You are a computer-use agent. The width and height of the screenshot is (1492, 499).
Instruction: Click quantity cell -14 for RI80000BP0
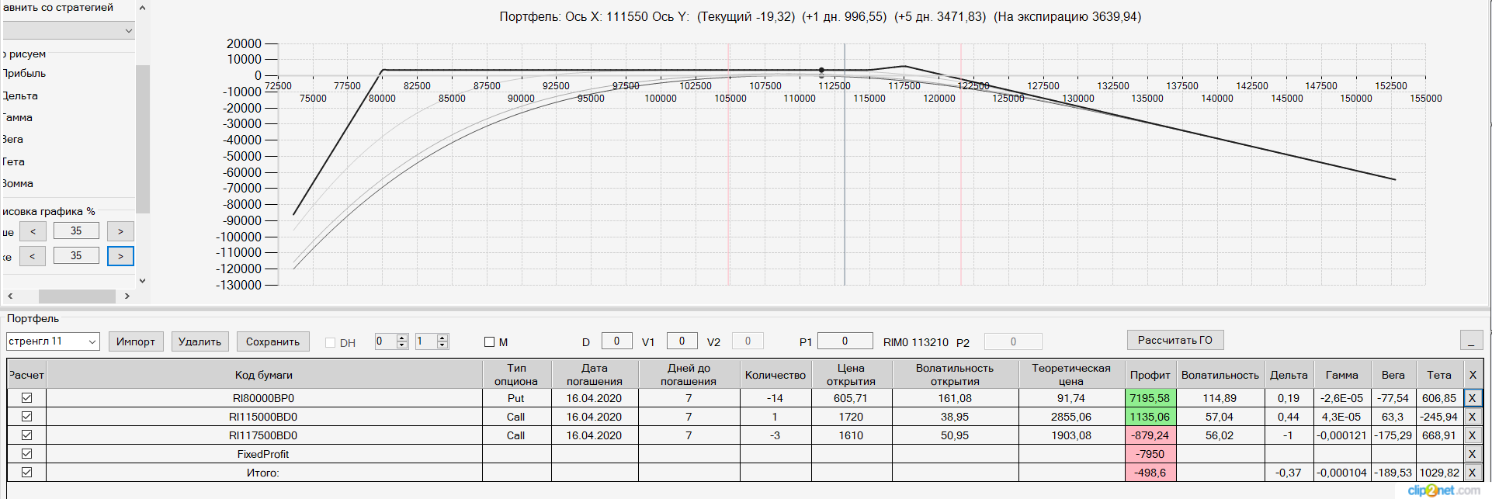[775, 398]
